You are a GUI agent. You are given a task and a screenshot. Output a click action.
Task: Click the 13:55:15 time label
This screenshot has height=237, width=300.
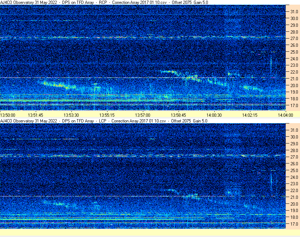pyautogui.click(x=107, y=115)
